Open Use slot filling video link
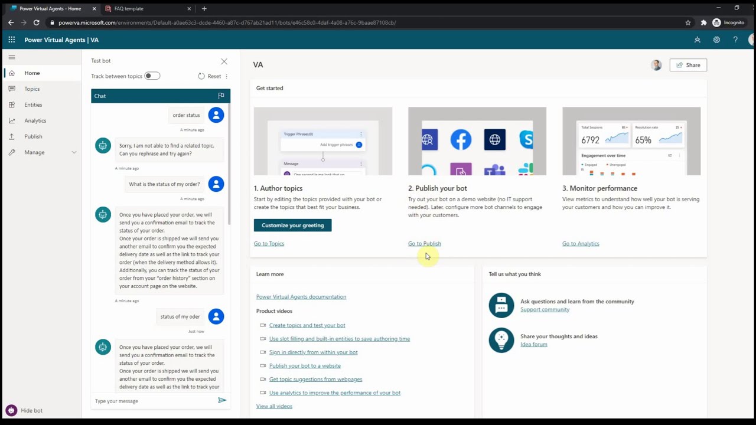This screenshot has height=425, width=756. click(x=340, y=339)
